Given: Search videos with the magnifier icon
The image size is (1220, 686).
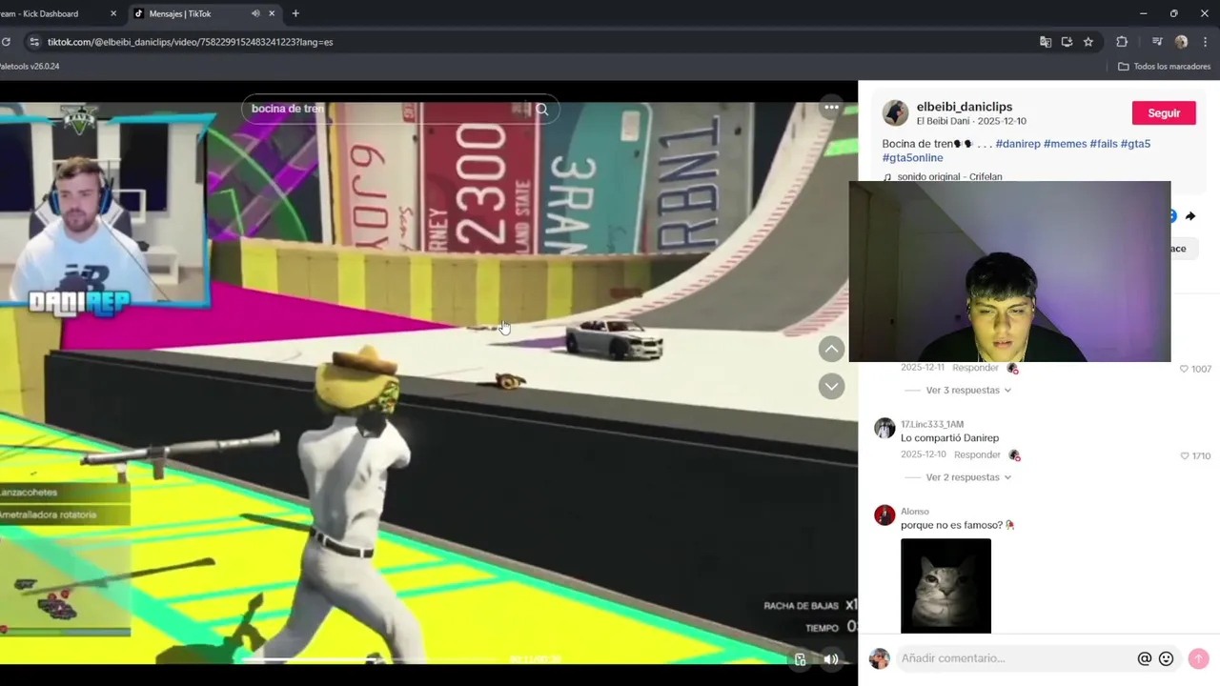Looking at the screenshot, I should [x=541, y=110].
